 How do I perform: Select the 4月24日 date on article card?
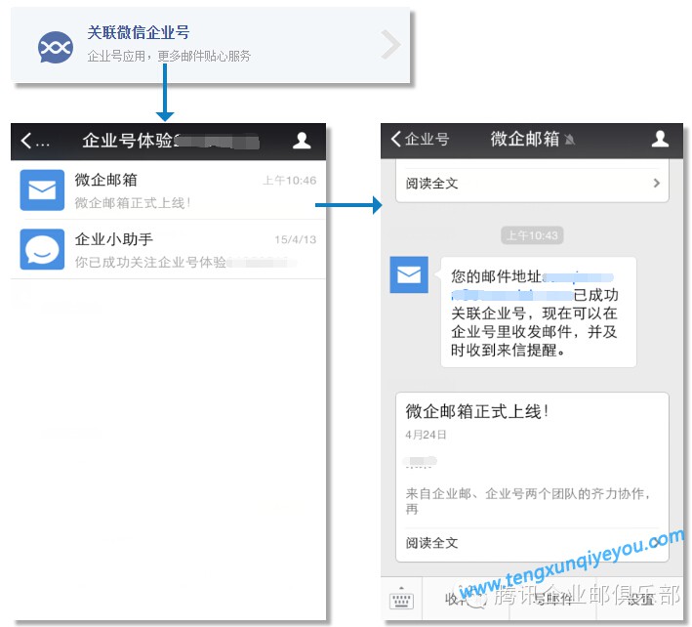(426, 435)
